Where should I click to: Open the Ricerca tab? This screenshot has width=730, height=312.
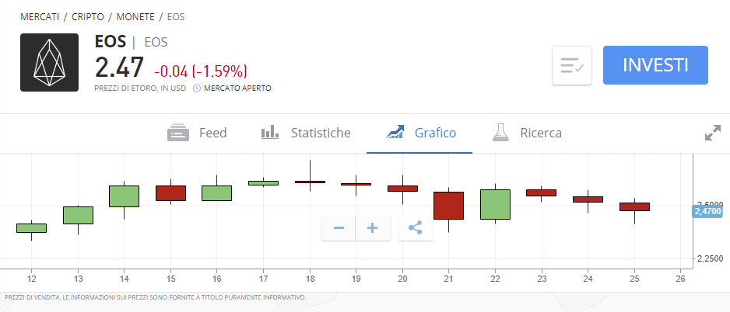click(527, 133)
